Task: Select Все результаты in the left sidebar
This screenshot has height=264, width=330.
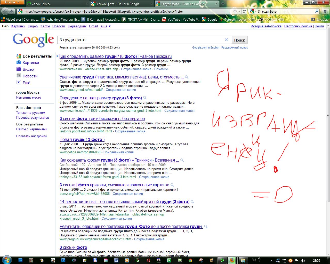Action: pyautogui.click(x=34, y=56)
